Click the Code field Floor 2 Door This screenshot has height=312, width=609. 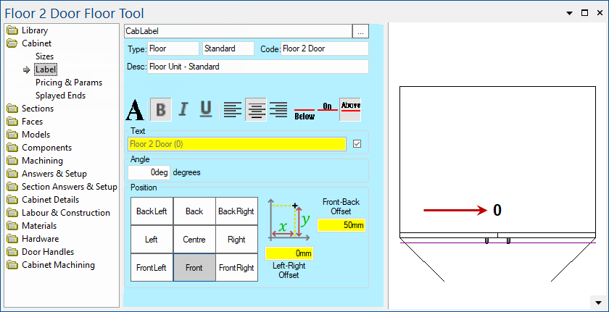tap(325, 49)
